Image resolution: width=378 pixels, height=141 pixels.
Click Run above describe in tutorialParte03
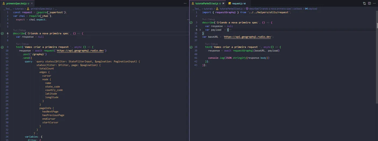click(x=204, y=19)
